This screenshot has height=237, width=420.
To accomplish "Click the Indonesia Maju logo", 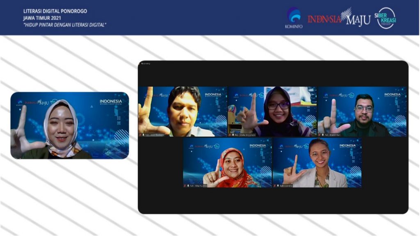I will point(339,18).
